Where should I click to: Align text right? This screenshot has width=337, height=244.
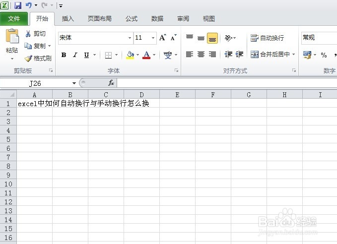[x=212, y=55]
